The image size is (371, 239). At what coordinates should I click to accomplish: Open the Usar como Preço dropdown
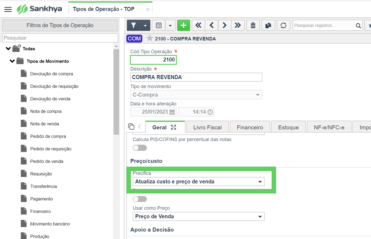(199, 216)
